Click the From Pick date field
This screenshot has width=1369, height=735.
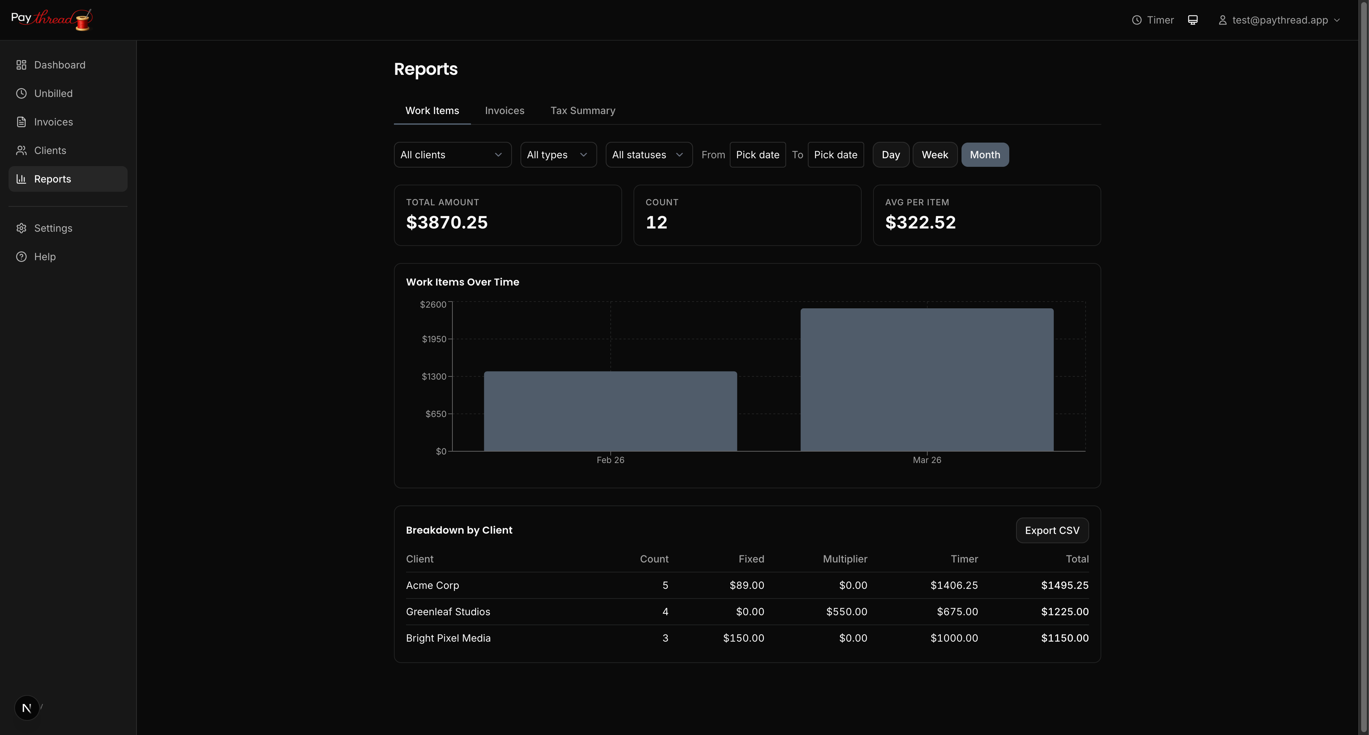[758, 155]
